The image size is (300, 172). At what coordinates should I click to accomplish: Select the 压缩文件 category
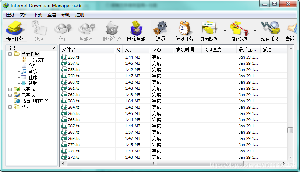tap(37, 60)
